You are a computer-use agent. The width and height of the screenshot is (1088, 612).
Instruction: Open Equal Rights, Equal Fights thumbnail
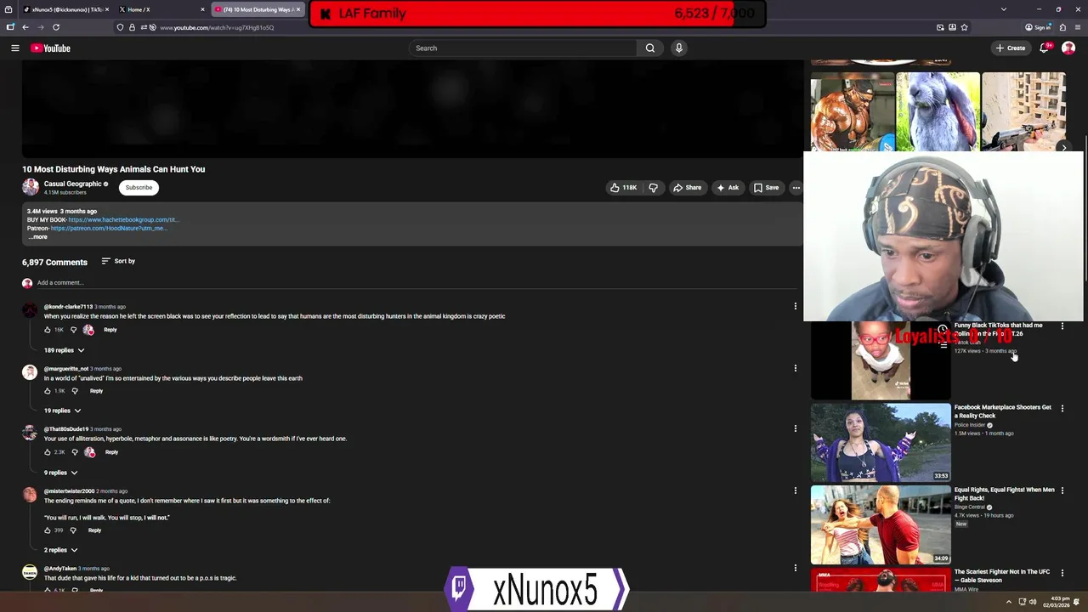point(881,524)
